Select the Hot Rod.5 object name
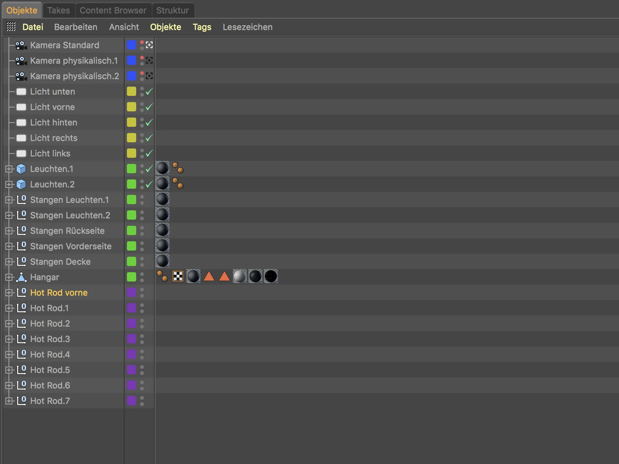 tap(50, 370)
